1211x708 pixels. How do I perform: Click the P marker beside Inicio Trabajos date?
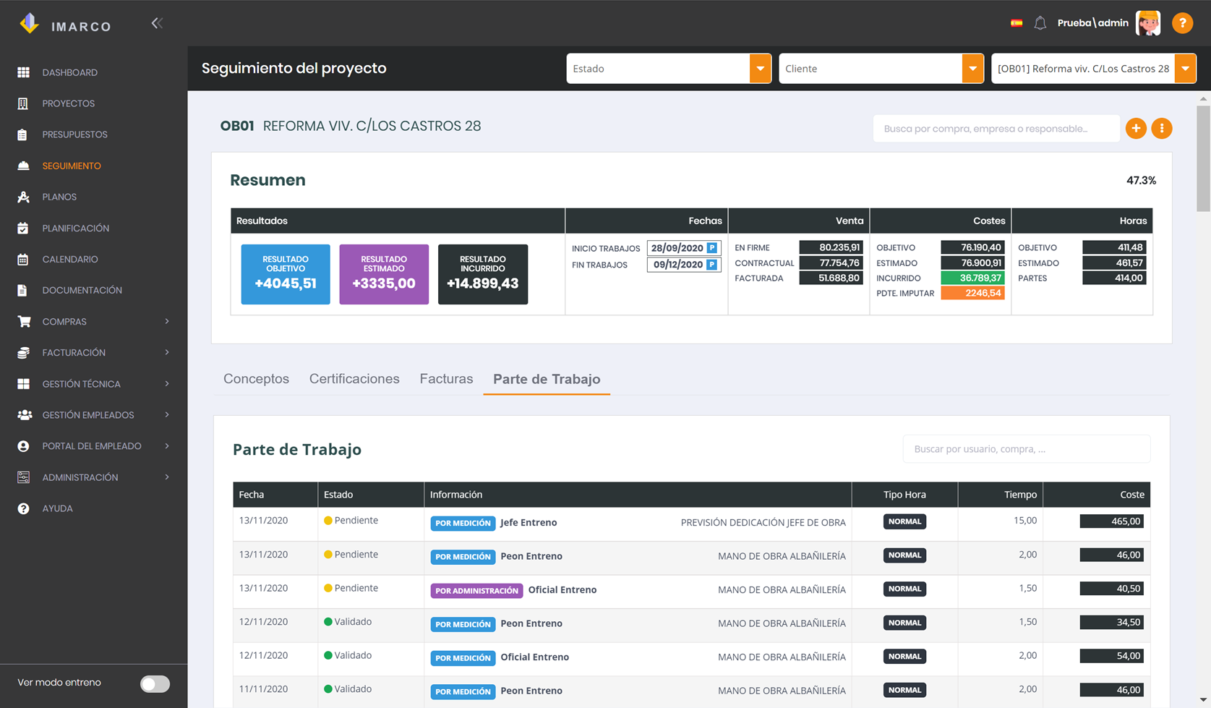[712, 248]
